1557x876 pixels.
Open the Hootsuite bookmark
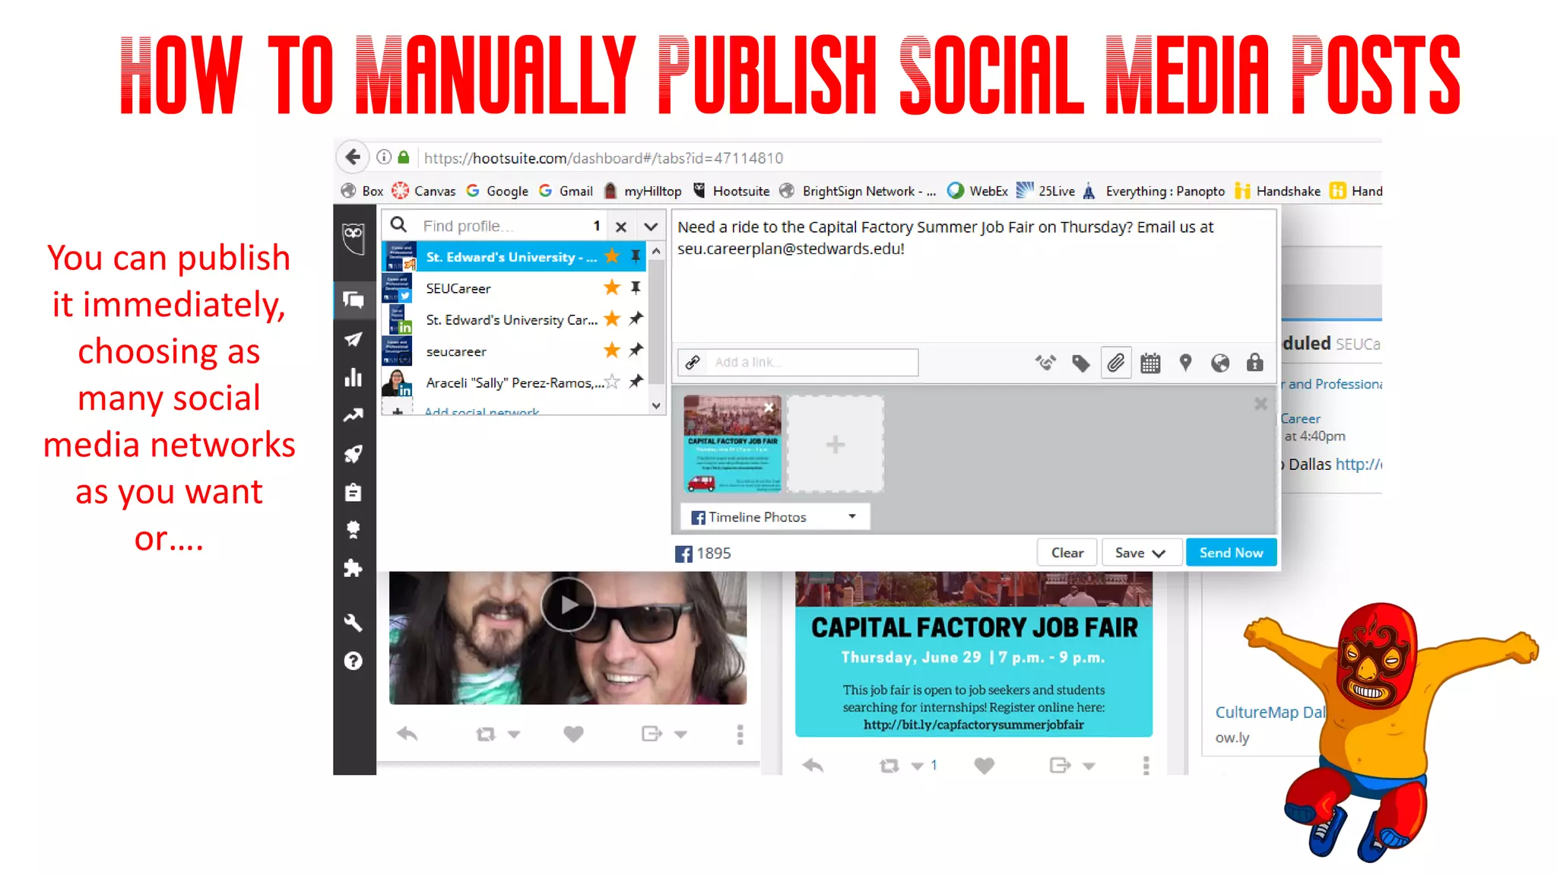pyautogui.click(x=731, y=191)
